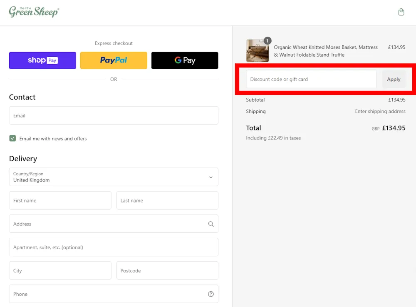Open the Phone field help tooltip icon
416x307 pixels.
tap(211, 294)
